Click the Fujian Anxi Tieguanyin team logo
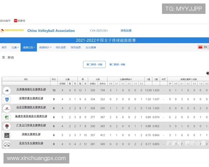The height and width of the screenshot is (167, 209). tap(7, 117)
